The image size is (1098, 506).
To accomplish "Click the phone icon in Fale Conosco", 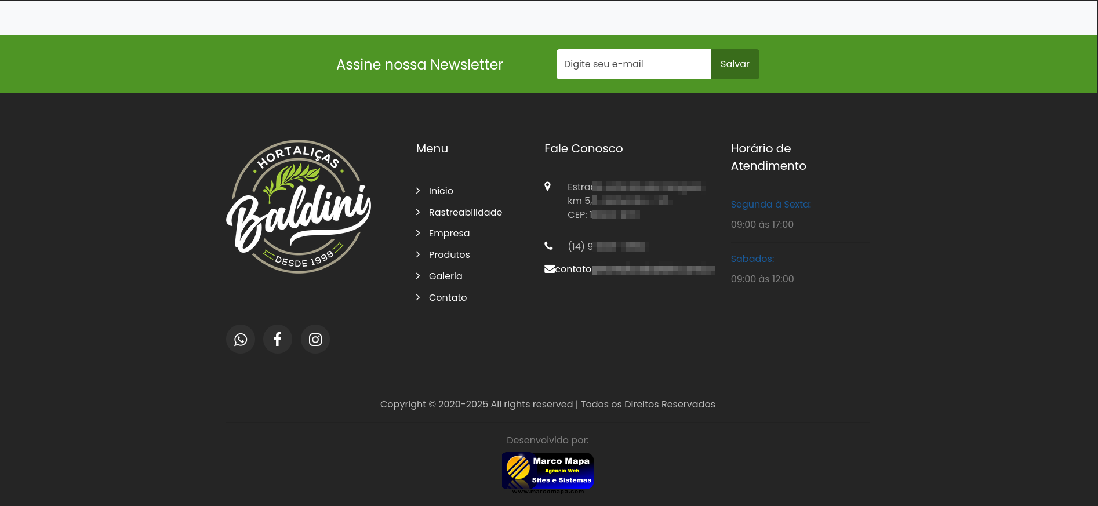I will coord(548,246).
